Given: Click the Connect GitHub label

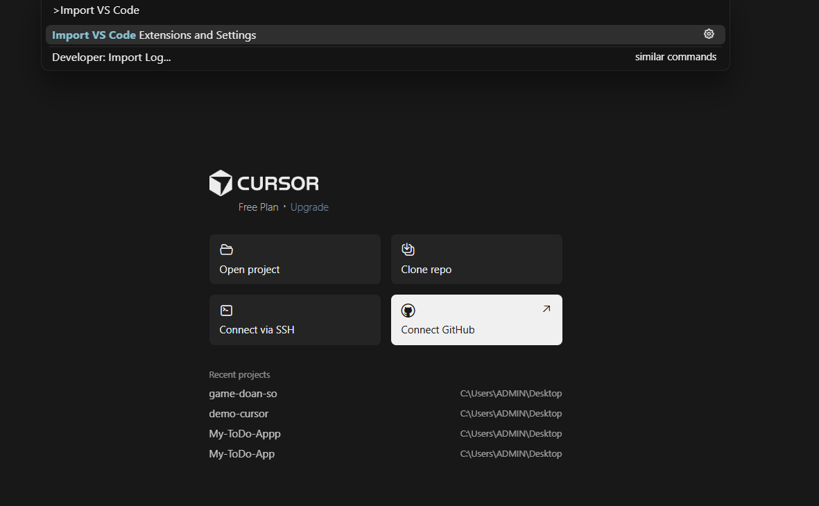Looking at the screenshot, I should 438,330.
